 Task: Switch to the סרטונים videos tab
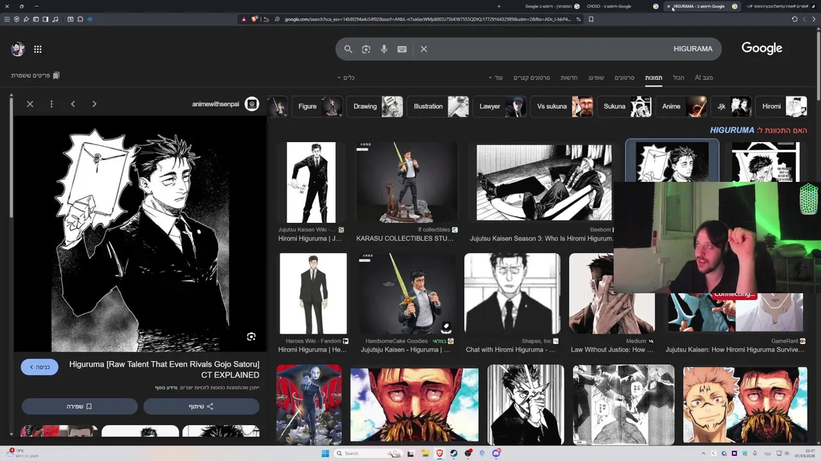pos(624,77)
